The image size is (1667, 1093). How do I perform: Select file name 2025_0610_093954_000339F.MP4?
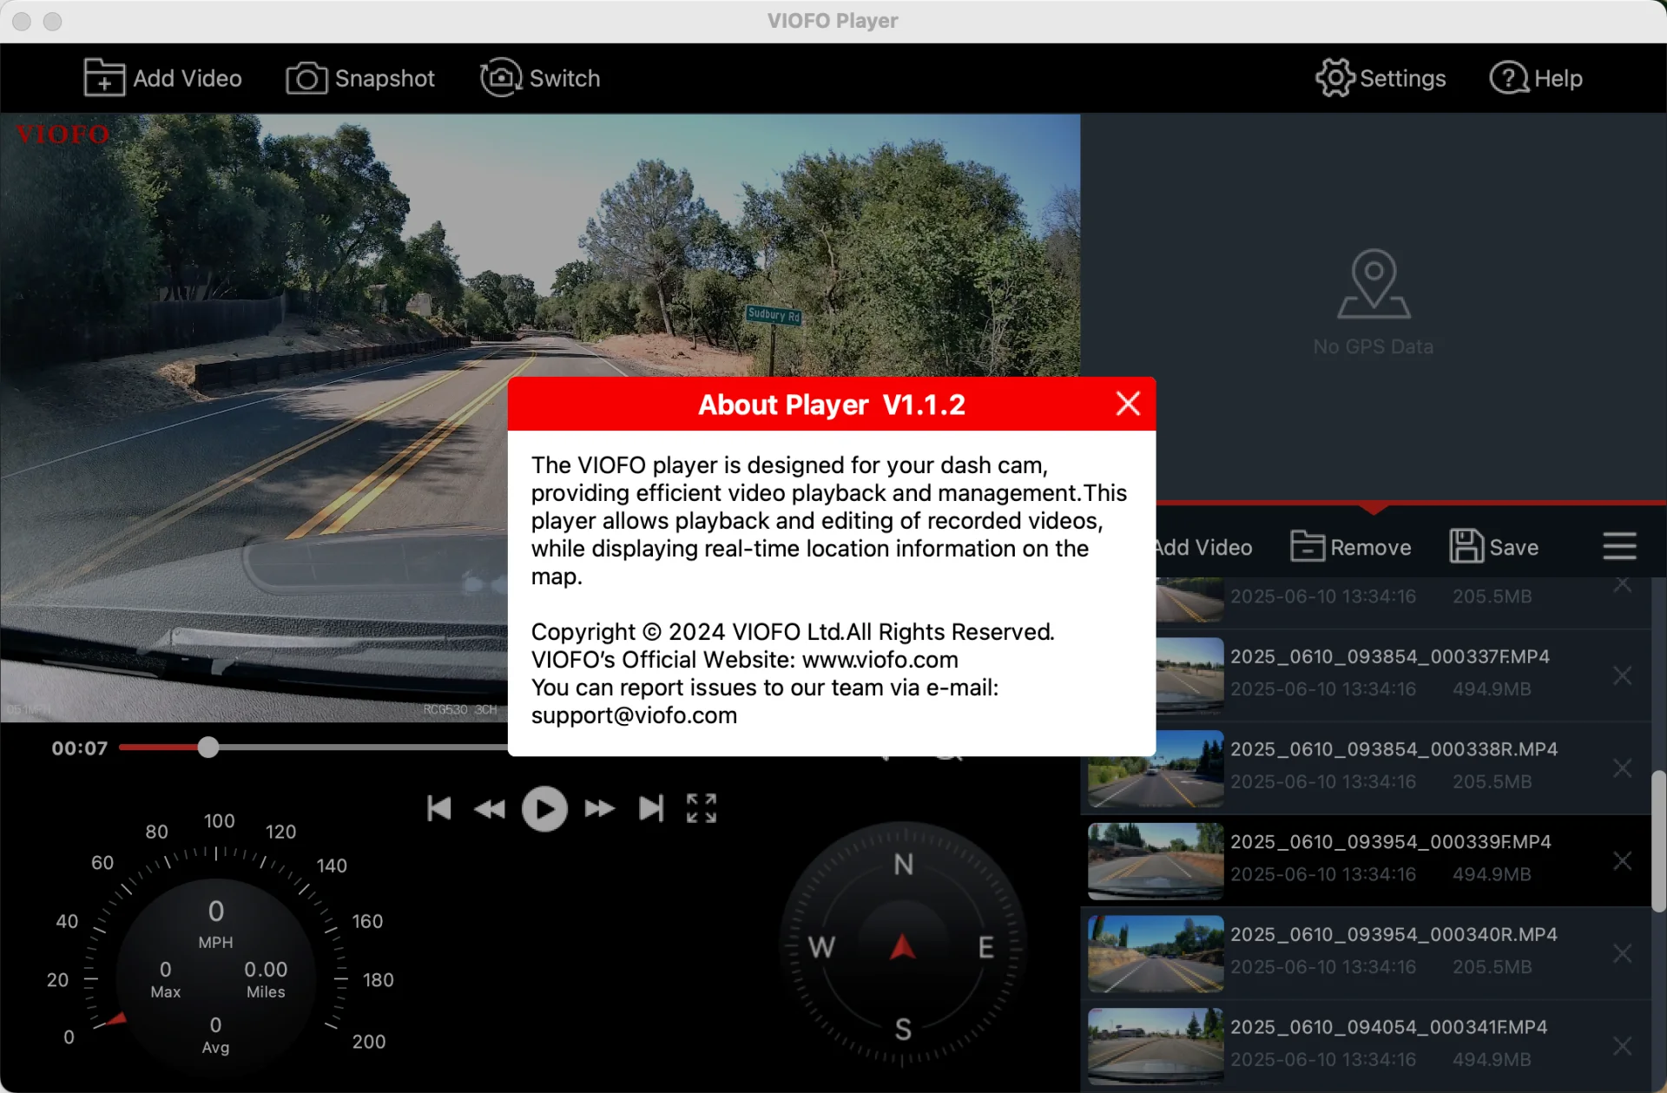pyautogui.click(x=1391, y=842)
